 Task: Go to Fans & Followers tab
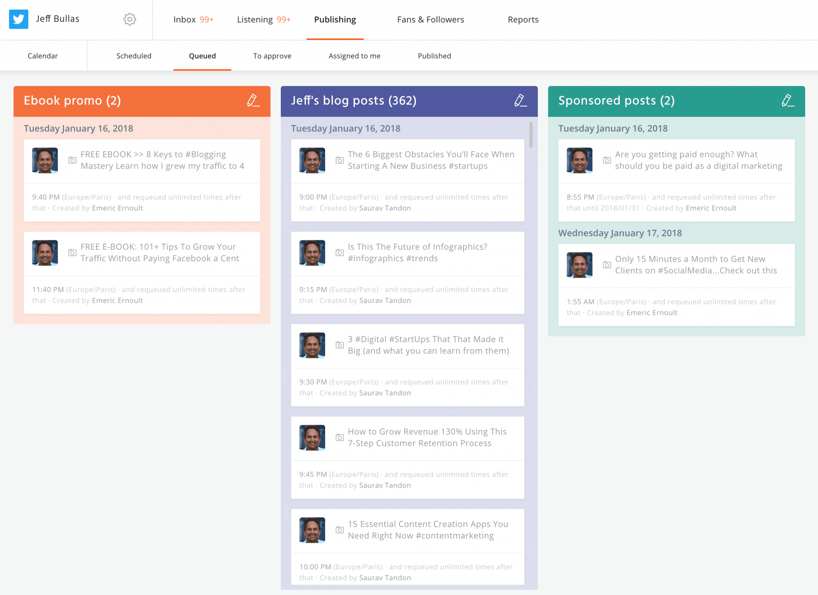[x=431, y=20]
